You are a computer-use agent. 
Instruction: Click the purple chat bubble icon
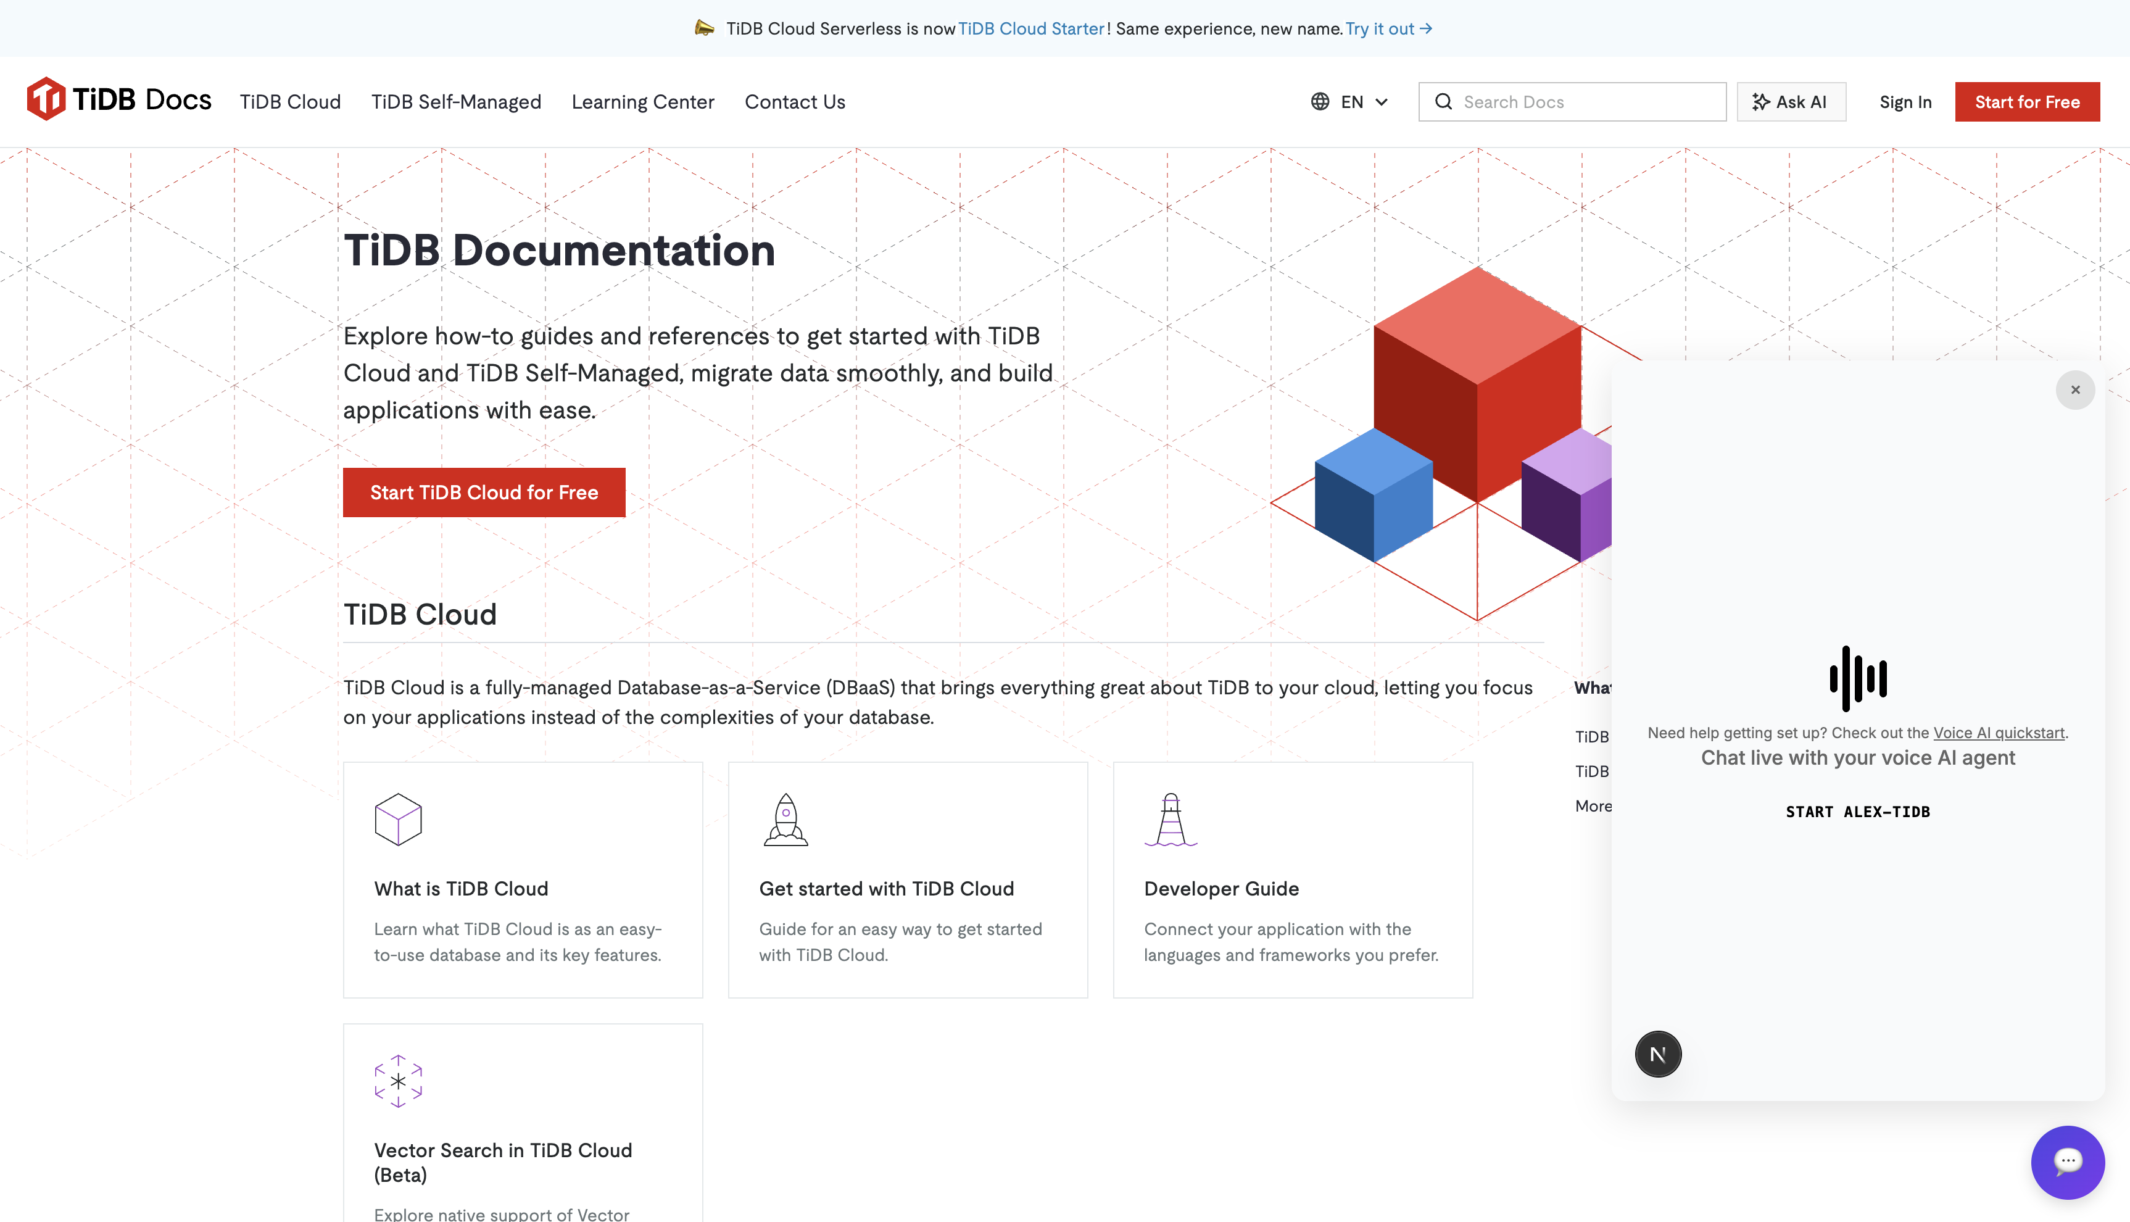click(x=2067, y=1162)
